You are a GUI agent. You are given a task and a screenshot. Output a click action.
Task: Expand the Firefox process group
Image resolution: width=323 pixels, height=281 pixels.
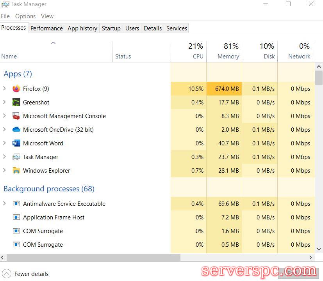4,89
